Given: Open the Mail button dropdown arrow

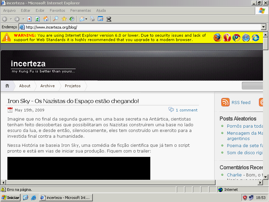Looking at the screenshot, I should pos(86,19).
